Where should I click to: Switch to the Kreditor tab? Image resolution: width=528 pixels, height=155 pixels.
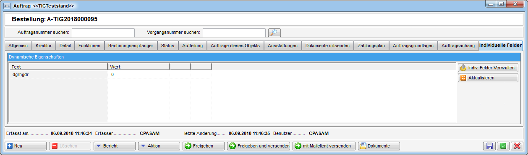[44, 46]
